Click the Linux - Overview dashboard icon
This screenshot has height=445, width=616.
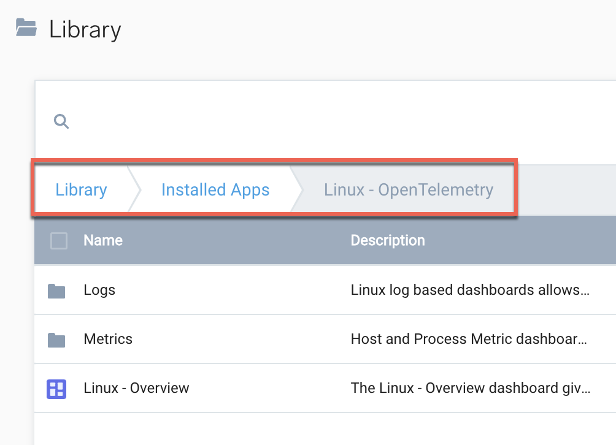point(56,389)
